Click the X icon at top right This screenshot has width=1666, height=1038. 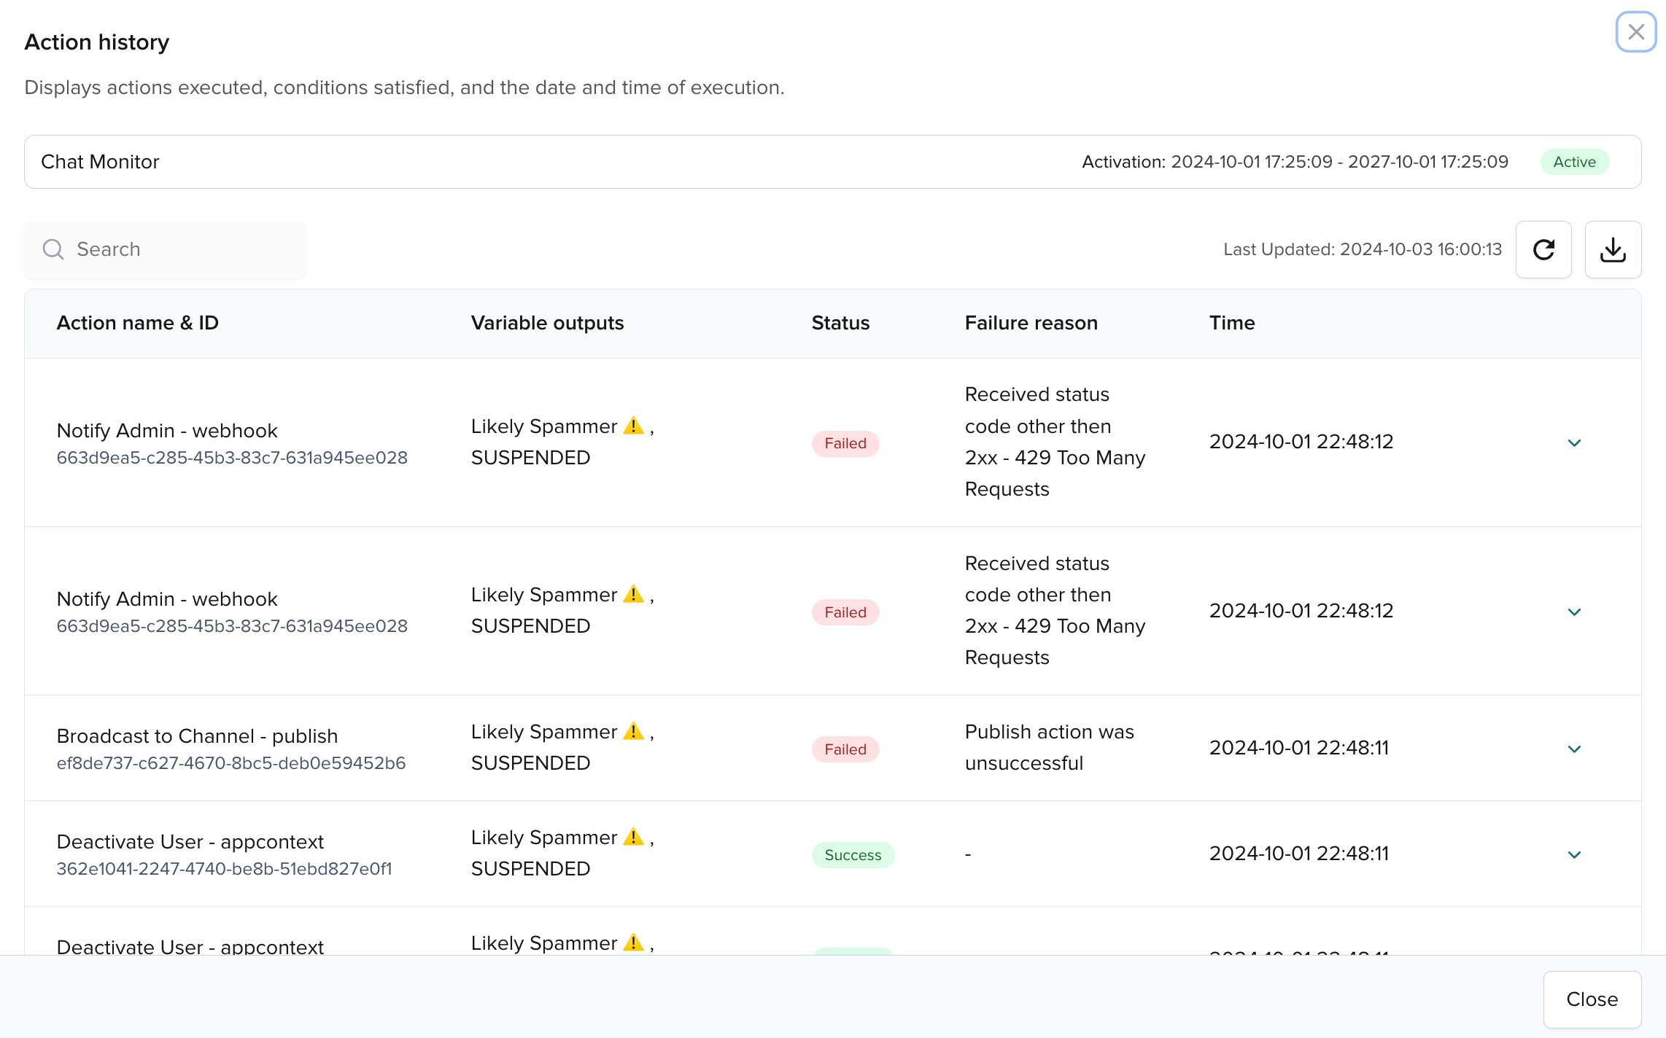pos(1635,32)
